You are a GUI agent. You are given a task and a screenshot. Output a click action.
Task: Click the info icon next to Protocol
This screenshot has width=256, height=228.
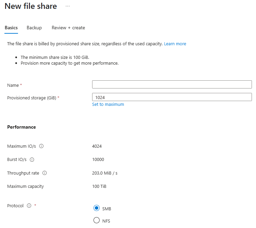pos(29,206)
